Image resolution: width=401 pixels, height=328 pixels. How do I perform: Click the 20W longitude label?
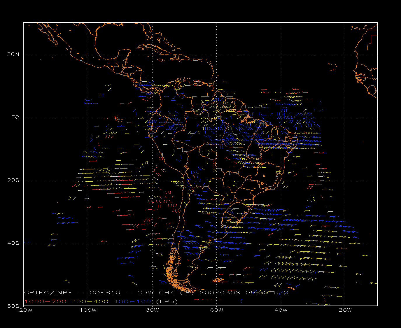345,310
